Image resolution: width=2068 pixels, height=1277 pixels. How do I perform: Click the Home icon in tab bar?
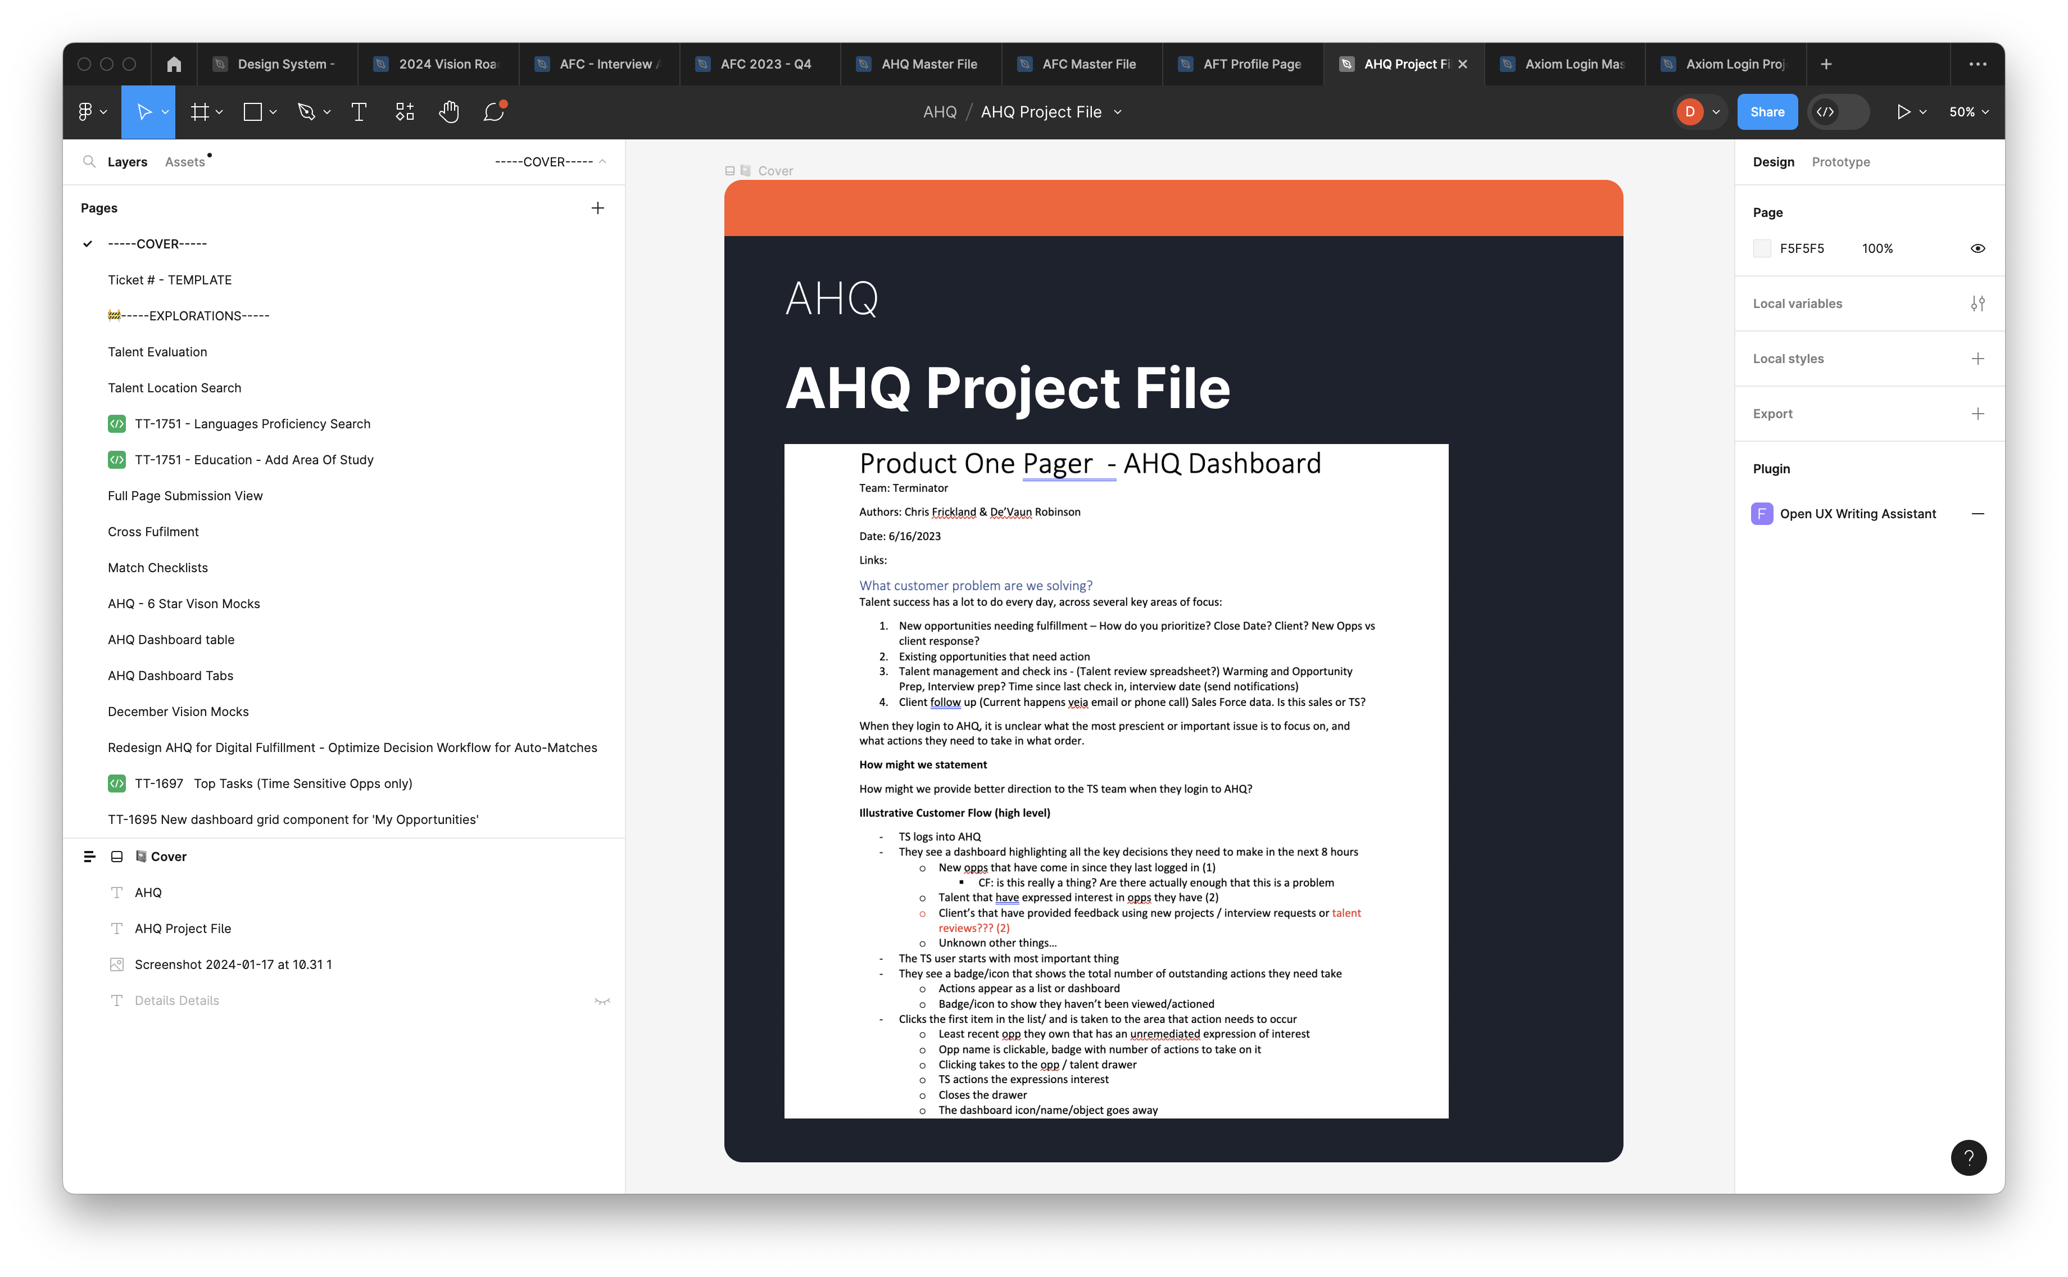174,64
